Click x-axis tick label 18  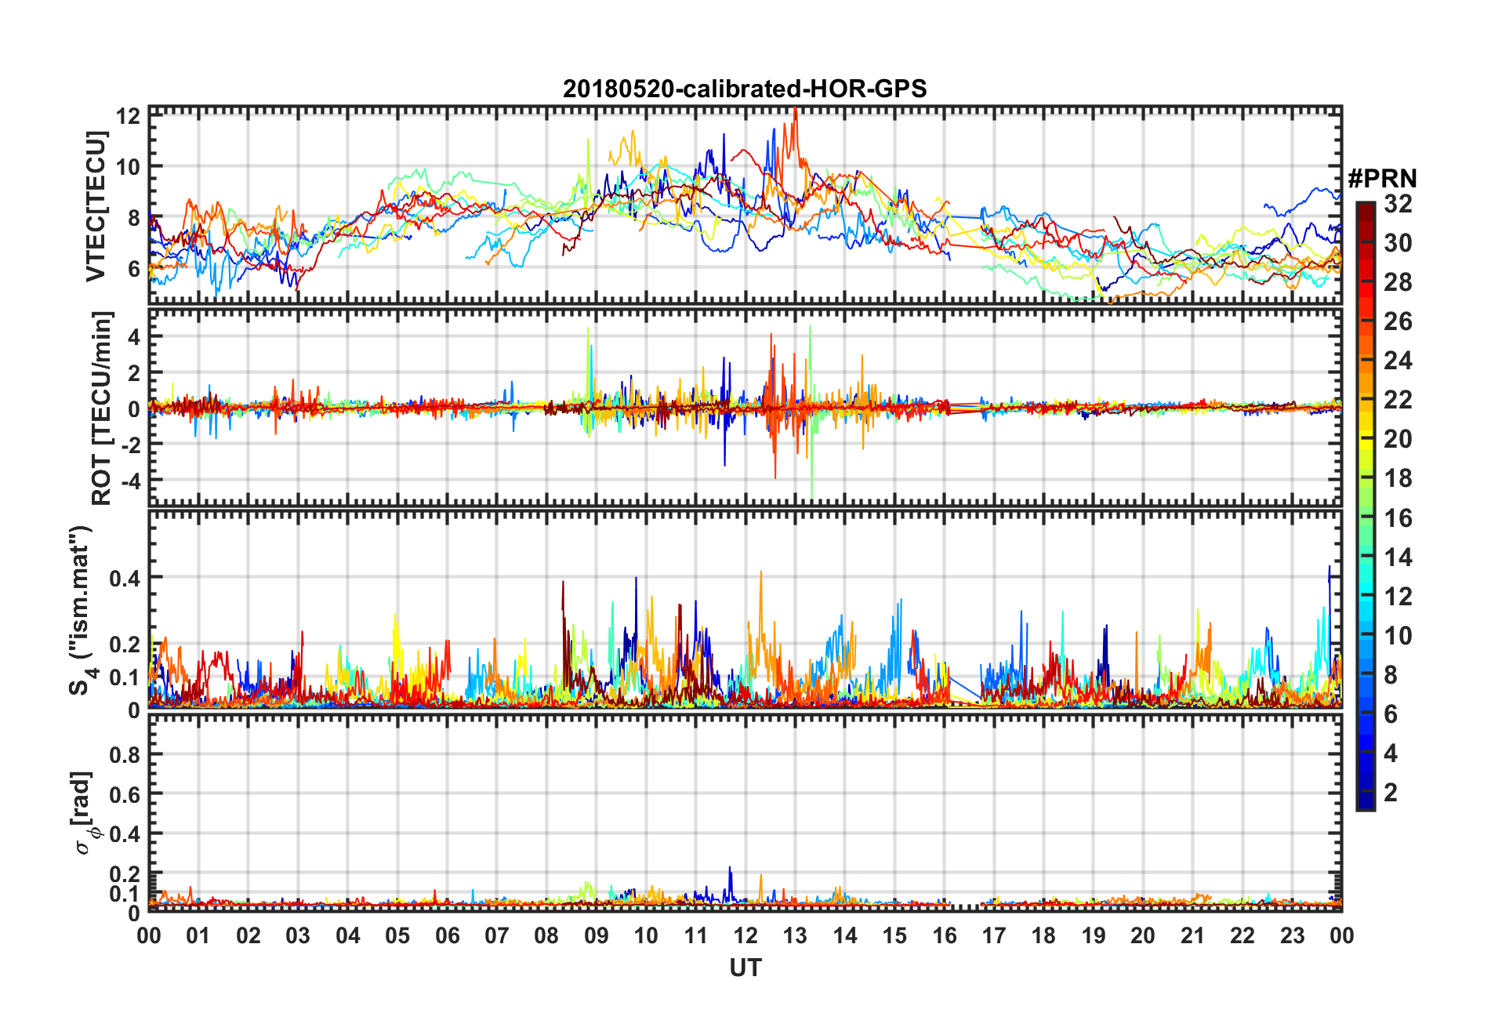point(1043,935)
